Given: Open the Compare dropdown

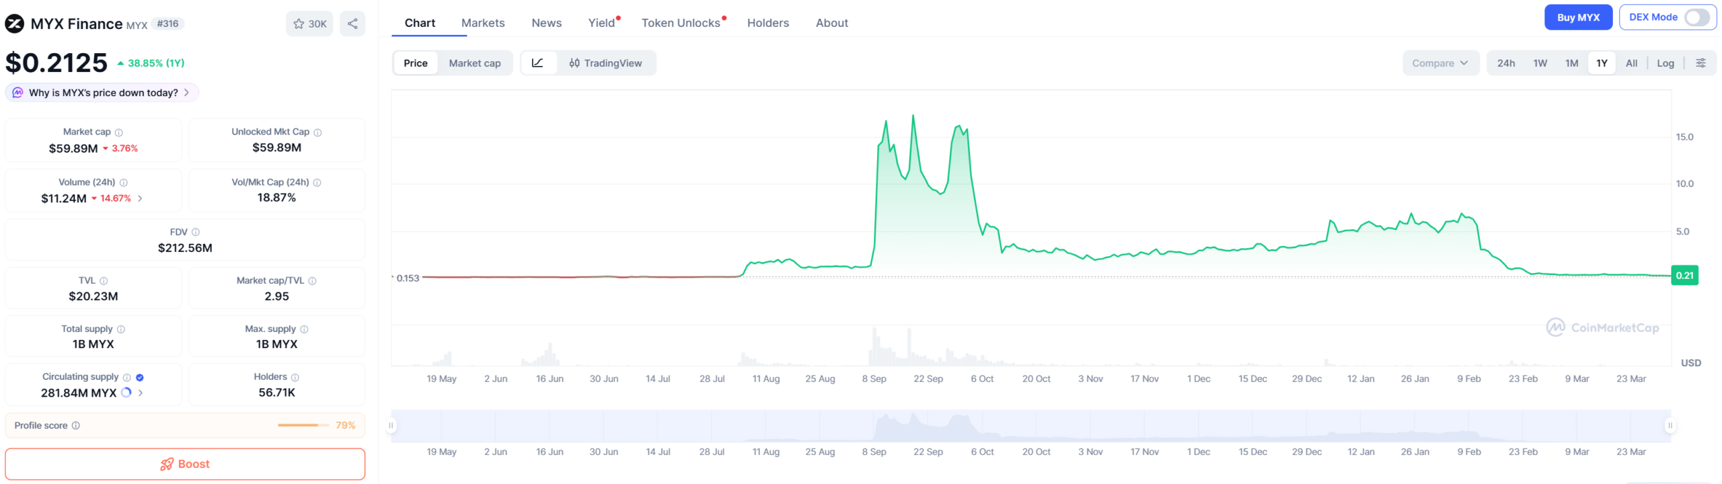Looking at the screenshot, I should click(1439, 63).
